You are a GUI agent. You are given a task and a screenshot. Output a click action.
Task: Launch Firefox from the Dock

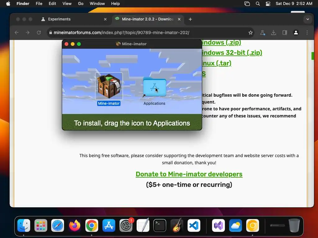pos(75,225)
